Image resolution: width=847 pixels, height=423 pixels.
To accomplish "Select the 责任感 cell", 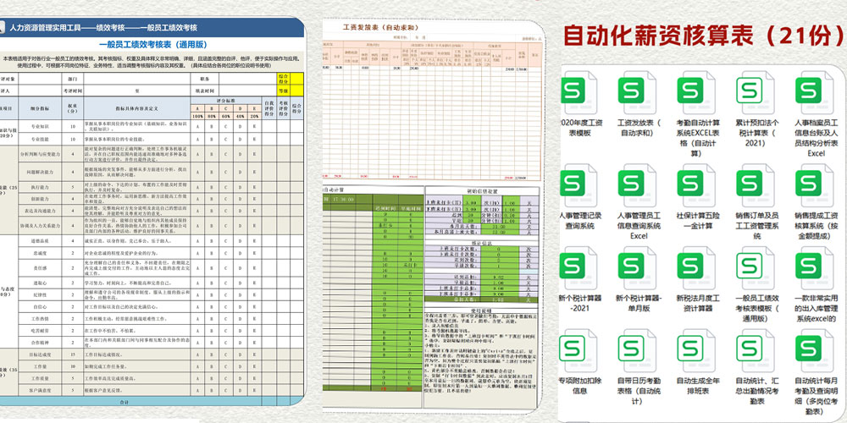I will (41, 268).
